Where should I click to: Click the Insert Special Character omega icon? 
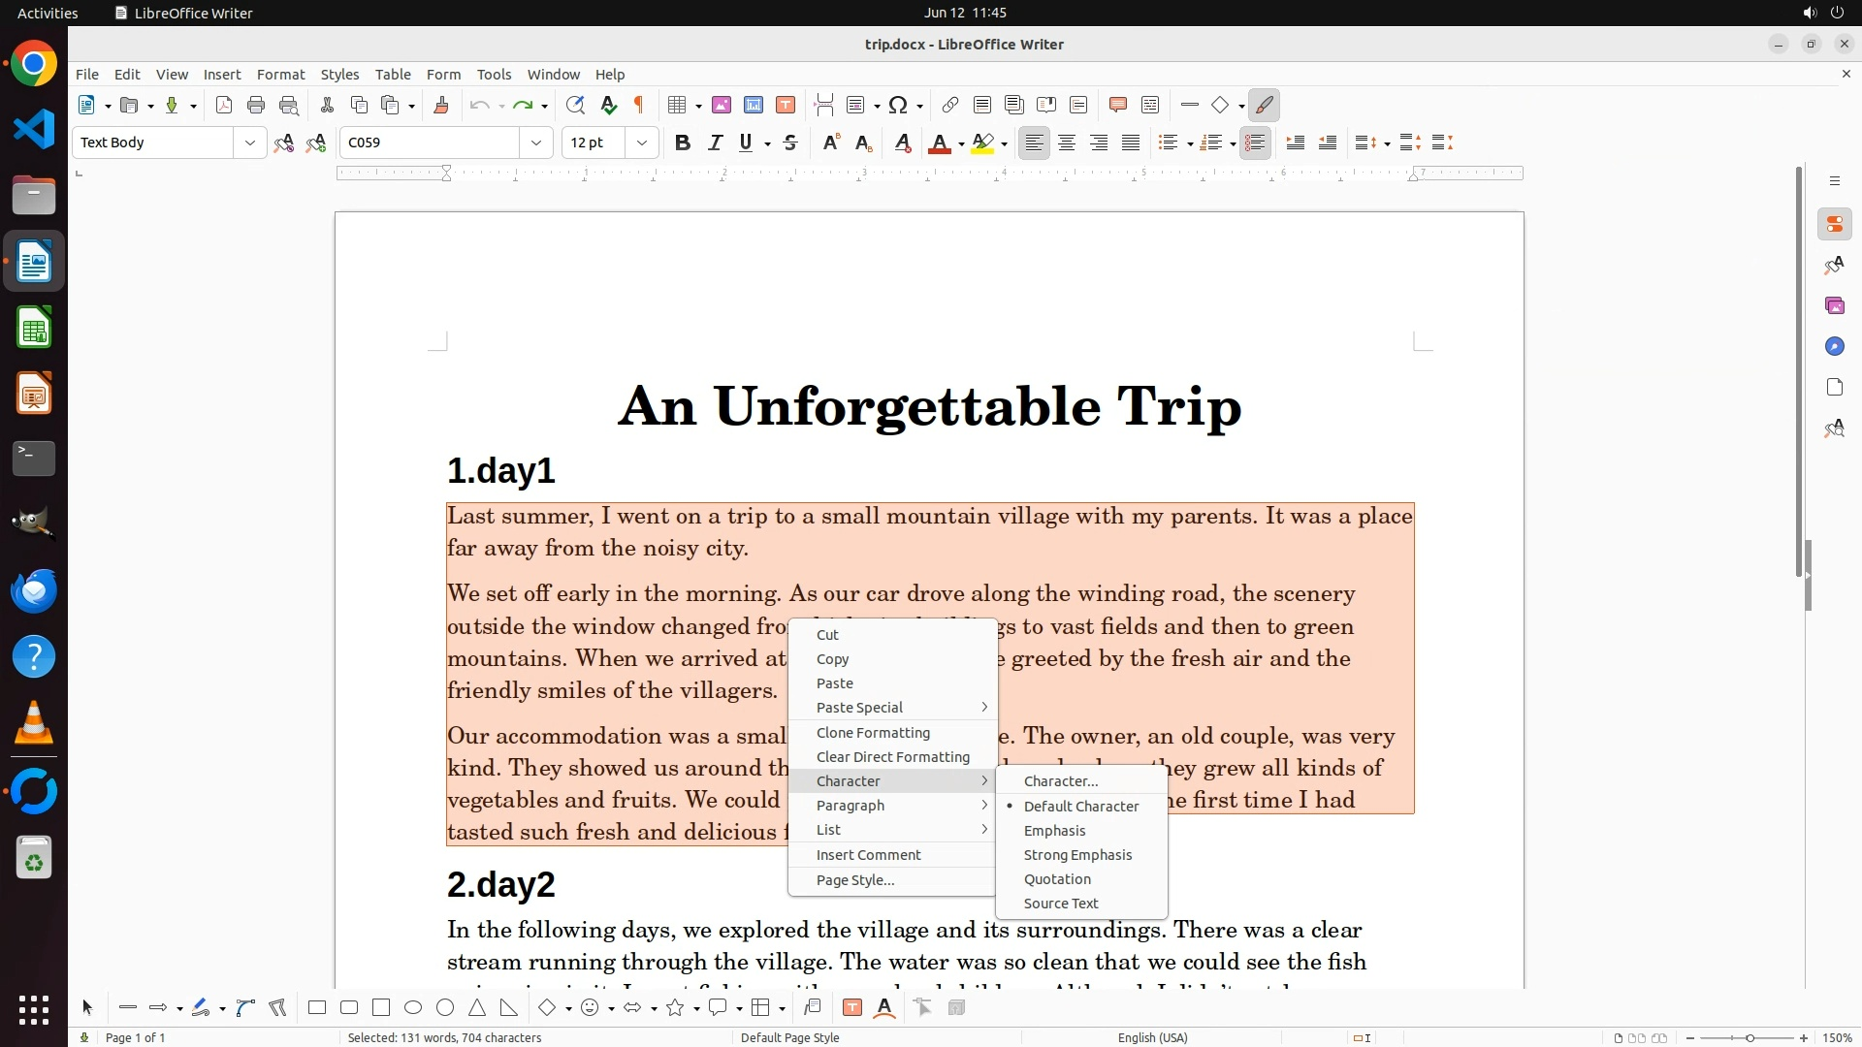pos(898,105)
